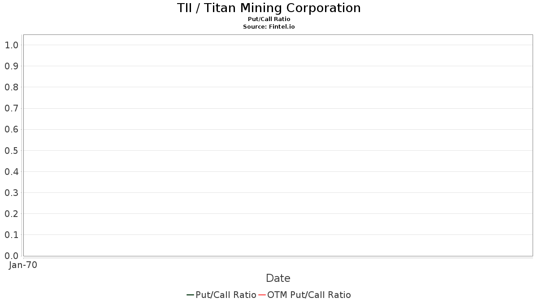Select the Date axis title
Image resolution: width=538 pixels, height=302 pixels.
[278, 278]
